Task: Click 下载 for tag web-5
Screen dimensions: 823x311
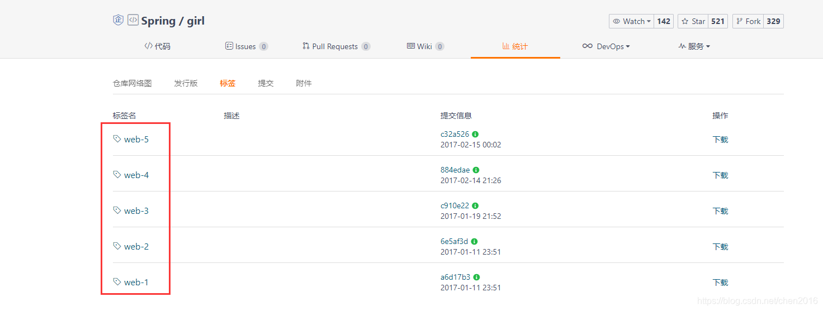Action: tap(720, 140)
